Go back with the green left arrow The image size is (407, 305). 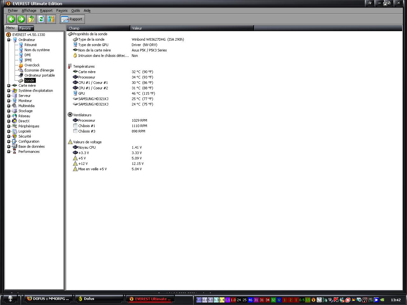point(11,19)
